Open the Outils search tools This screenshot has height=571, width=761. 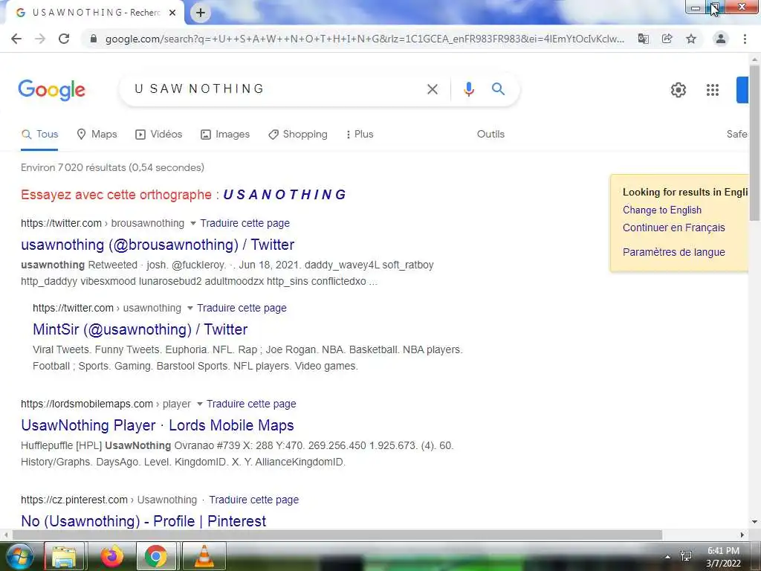click(x=490, y=135)
